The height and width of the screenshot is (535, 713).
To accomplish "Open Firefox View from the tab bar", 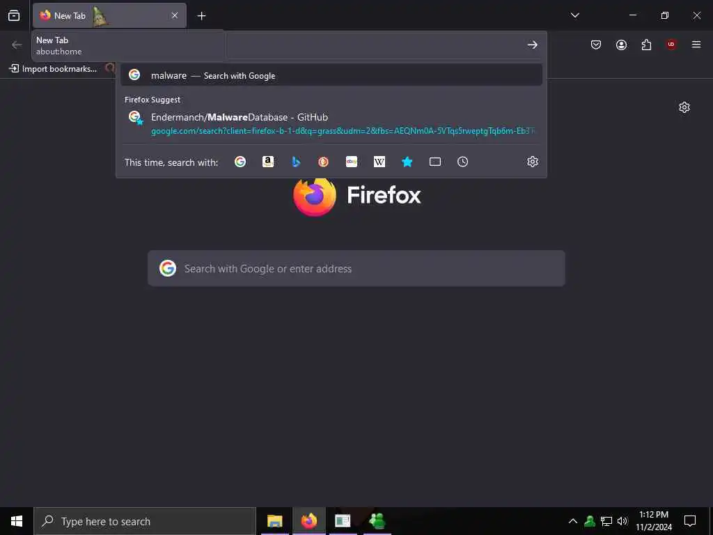I will (14, 15).
